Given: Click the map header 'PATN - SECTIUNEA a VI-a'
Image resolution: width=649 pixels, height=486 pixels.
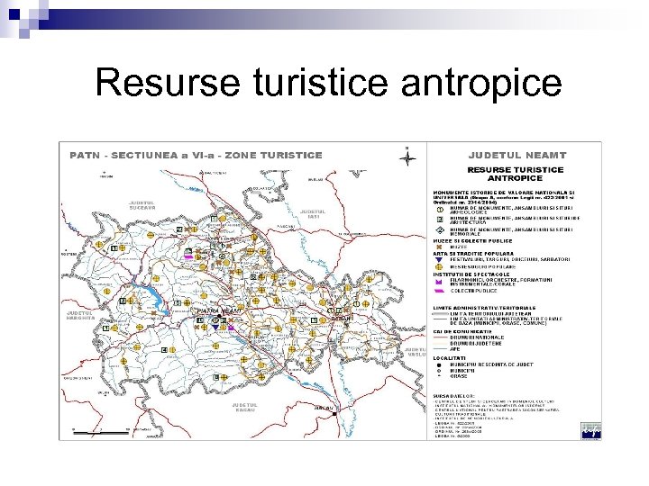Looking at the screenshot, I should pos(197,156).
